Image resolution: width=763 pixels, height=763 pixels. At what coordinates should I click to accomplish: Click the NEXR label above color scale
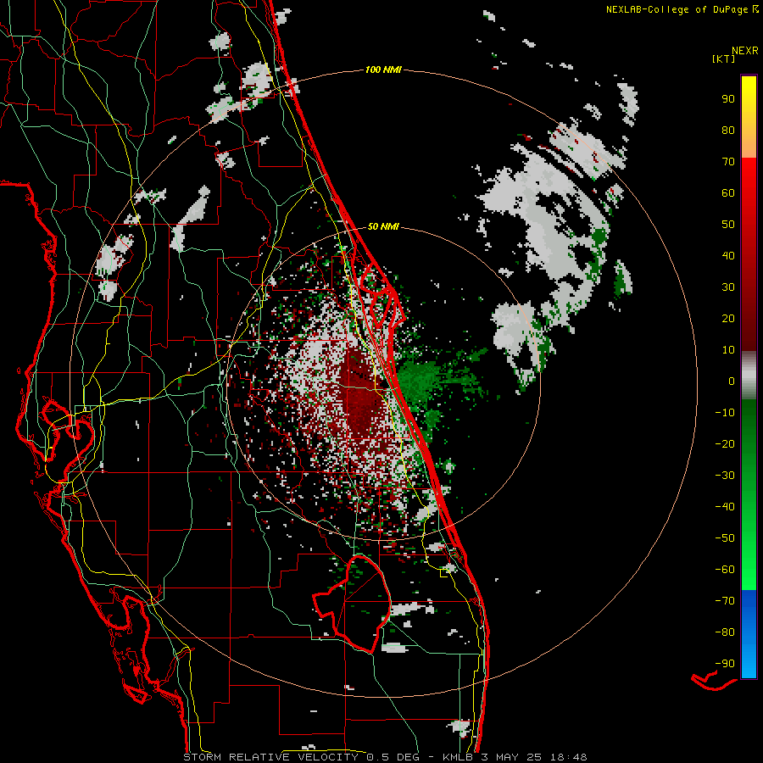745,50
